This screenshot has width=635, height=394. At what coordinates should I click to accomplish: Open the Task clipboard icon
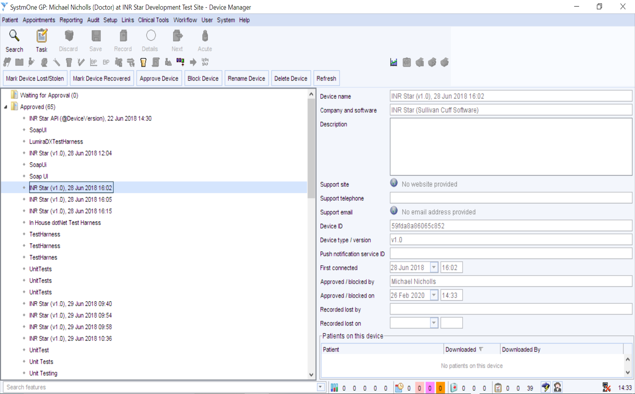(x=41, y=36)
